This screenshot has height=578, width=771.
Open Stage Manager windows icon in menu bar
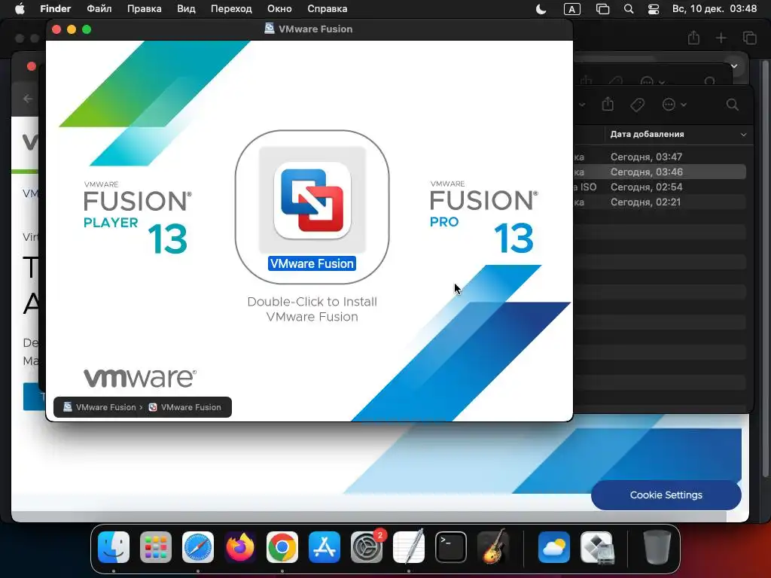pyautogui.click(x=602, y=9)
